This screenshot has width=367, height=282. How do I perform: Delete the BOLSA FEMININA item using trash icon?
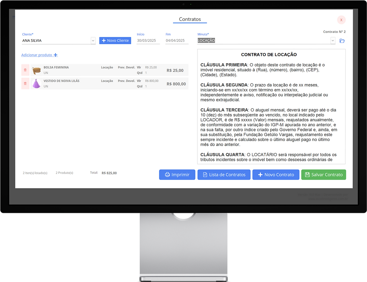[x=25, y=70]
